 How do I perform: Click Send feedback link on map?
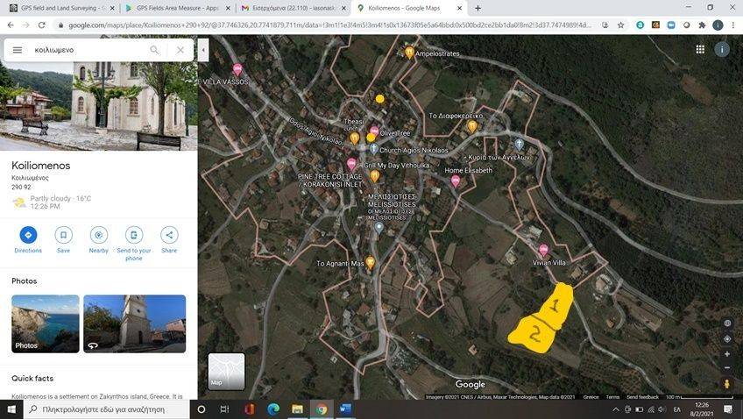643,397
